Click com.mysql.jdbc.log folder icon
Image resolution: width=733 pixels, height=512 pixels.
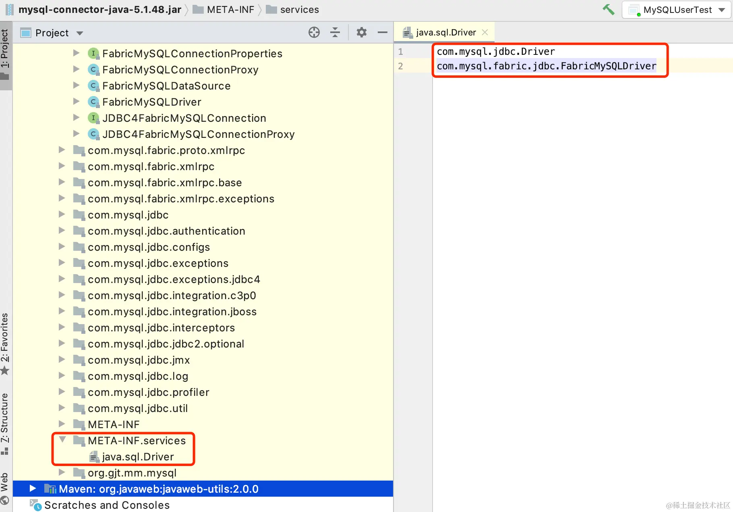coord(79,376)
